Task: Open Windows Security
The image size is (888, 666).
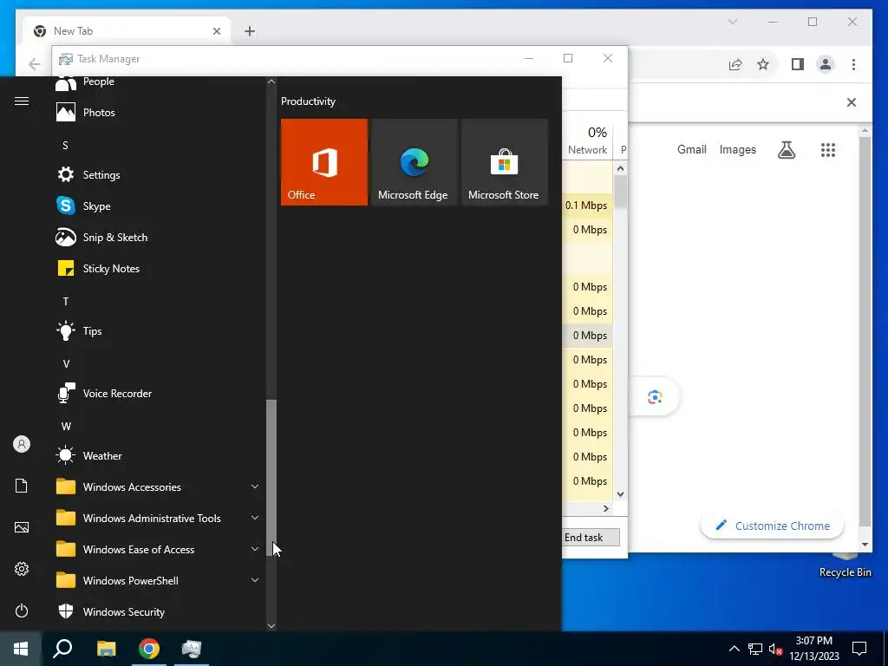Action: 156,611
